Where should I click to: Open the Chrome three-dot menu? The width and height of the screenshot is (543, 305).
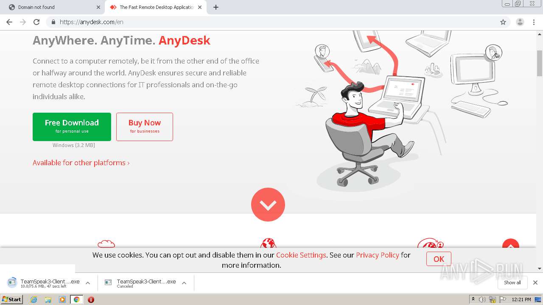pos(534,22)
